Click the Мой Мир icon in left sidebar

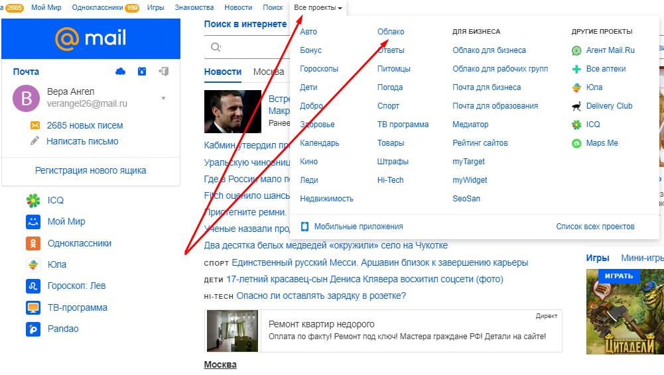tap(33, 221)
